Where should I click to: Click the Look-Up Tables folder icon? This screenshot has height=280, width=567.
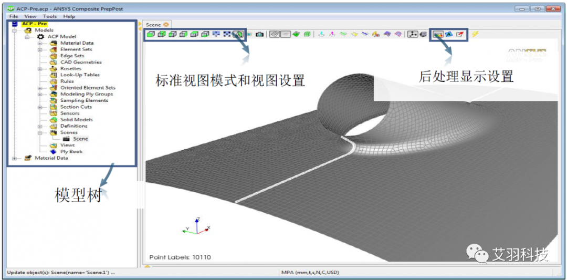coord(54,75)
